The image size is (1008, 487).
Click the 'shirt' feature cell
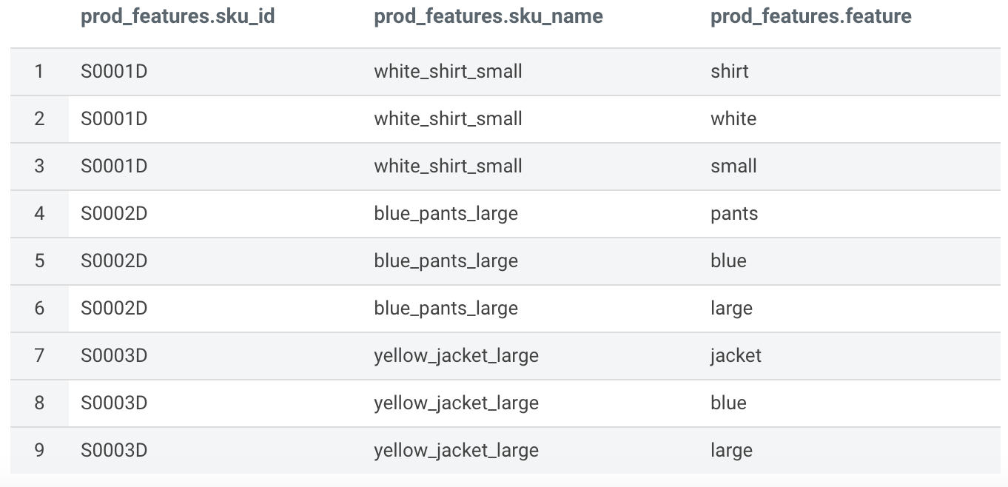click(730, 72)
